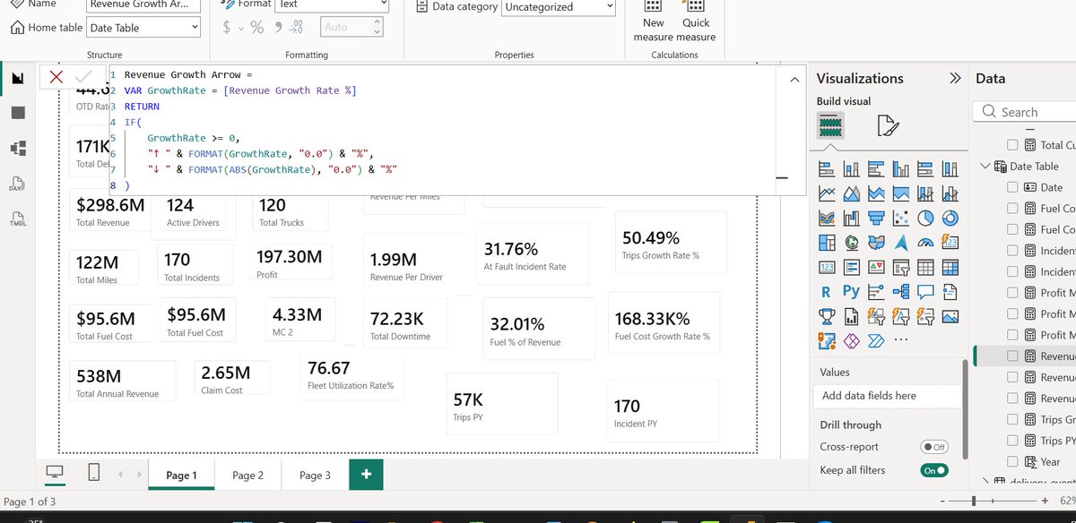
Task: Open DAX query view
Action: pos(17,184)
